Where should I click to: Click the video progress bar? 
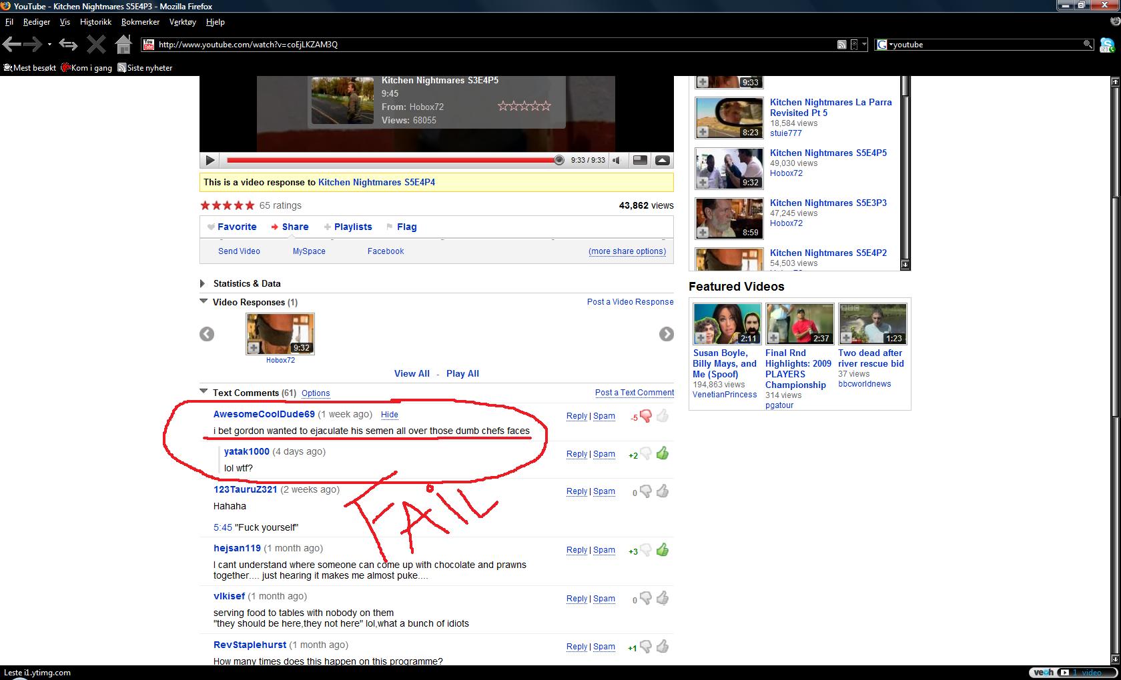393,160
